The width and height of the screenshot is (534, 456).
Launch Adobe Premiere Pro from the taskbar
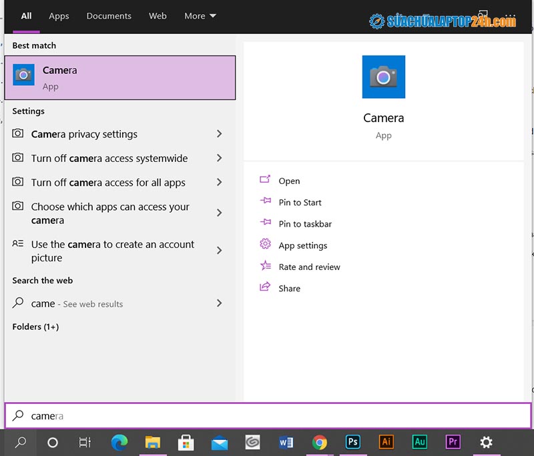[x=453, y=442]
